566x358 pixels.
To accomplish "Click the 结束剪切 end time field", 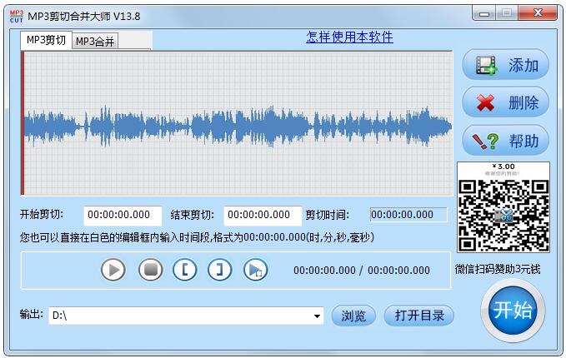I will point(263,215).
